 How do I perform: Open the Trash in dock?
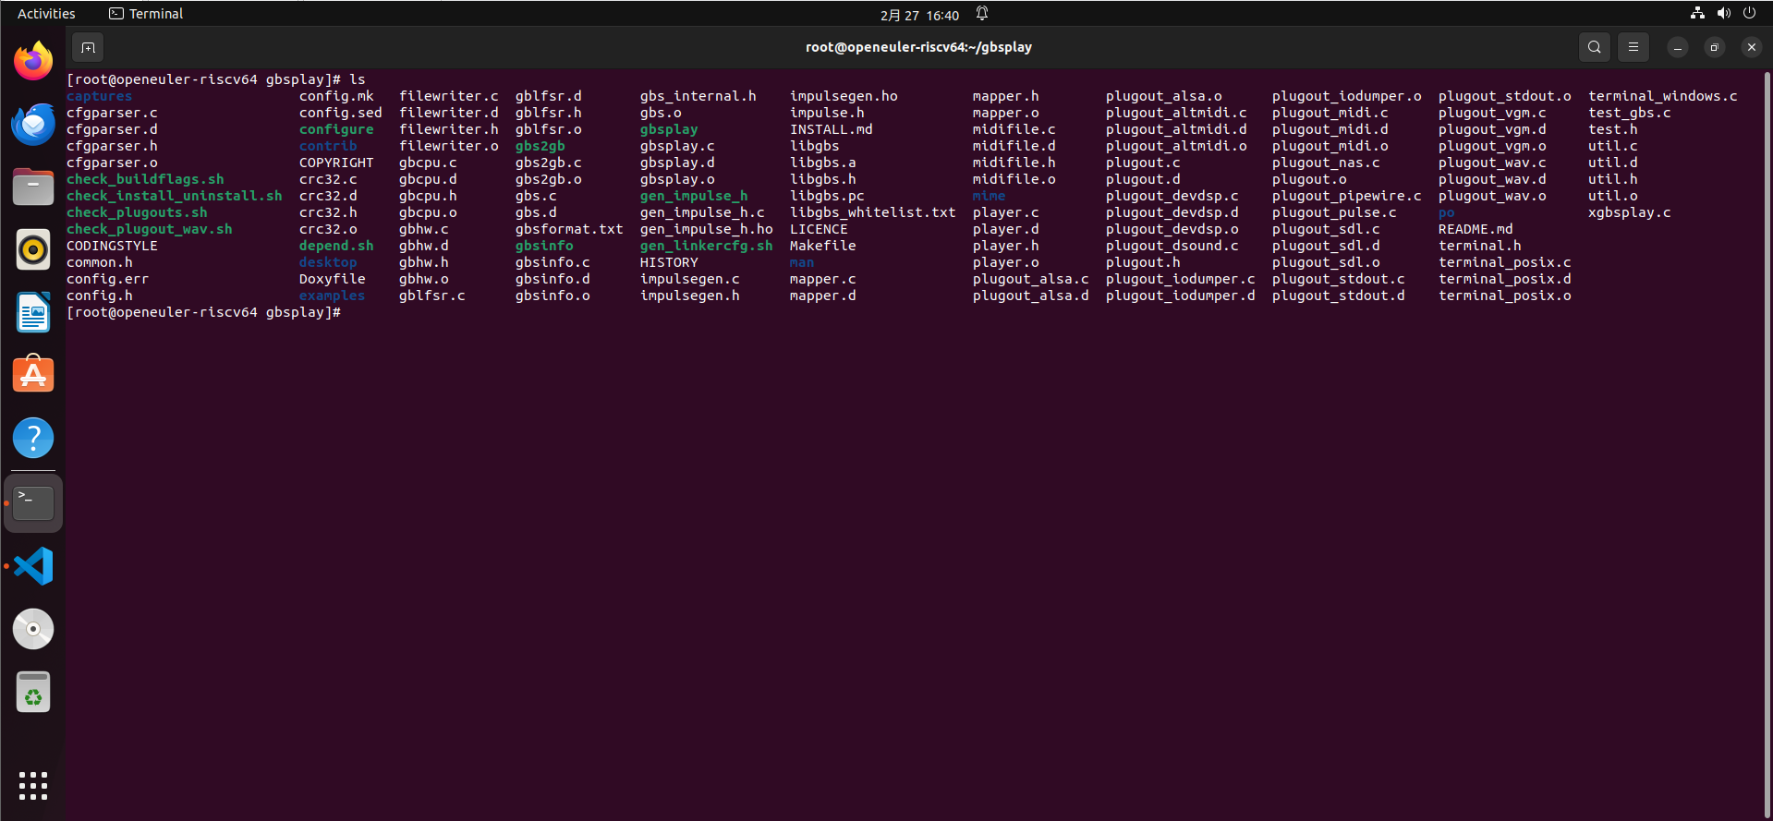tap(33, 692)
